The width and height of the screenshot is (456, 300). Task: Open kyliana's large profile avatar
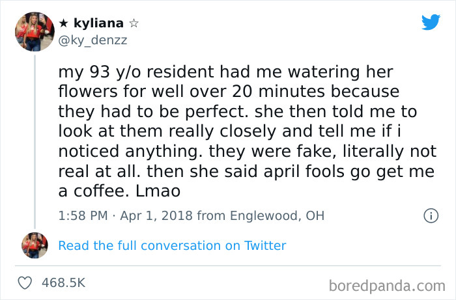[34, 31]
